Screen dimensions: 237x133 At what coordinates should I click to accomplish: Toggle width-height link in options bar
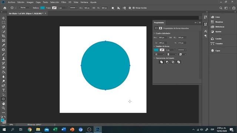click(94, 8)
